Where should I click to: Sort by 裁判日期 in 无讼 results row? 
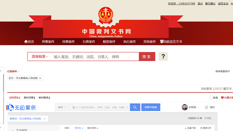tap(93, 128)
